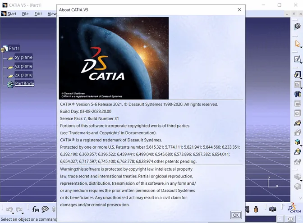Click the xz axis compass in the viewport

point(273,182)
